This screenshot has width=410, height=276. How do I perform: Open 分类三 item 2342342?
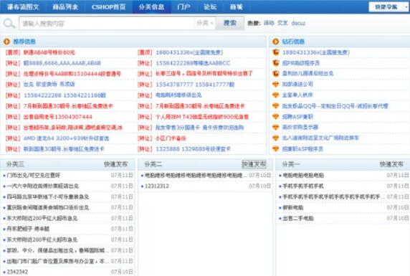tap(17, 272)
